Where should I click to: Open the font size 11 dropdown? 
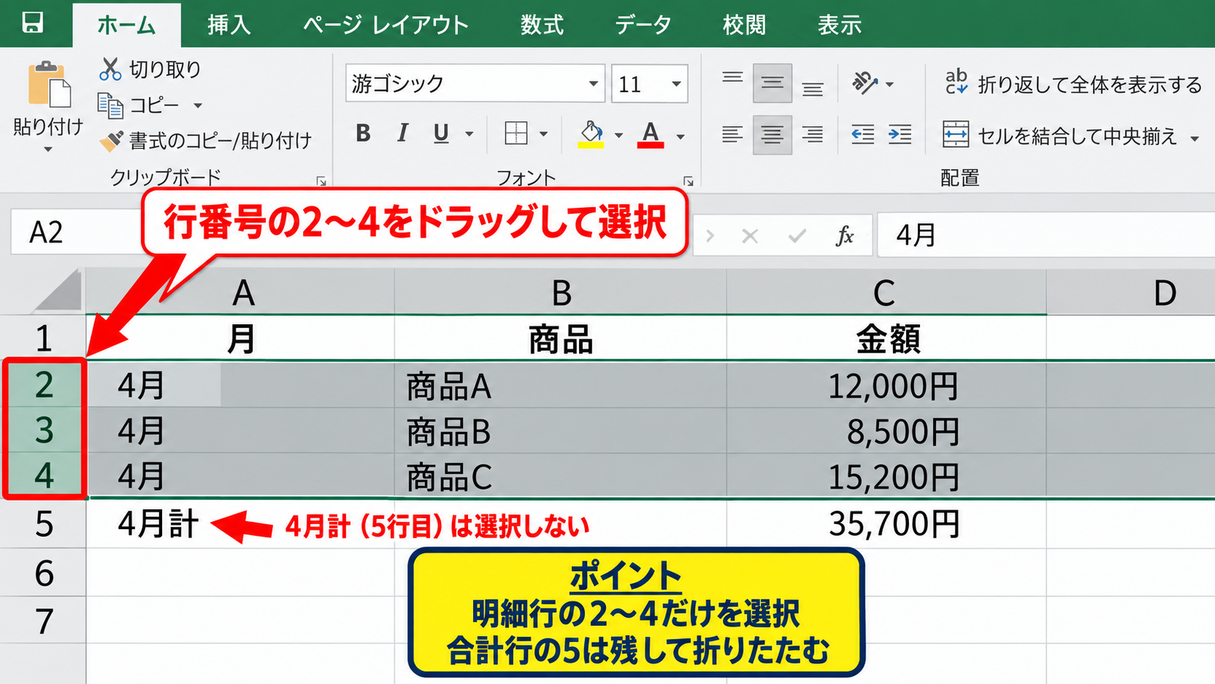tap(677, 84)
